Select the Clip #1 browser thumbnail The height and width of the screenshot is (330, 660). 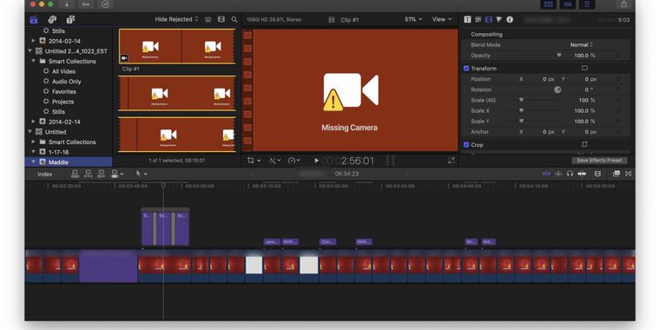(177, 46)
